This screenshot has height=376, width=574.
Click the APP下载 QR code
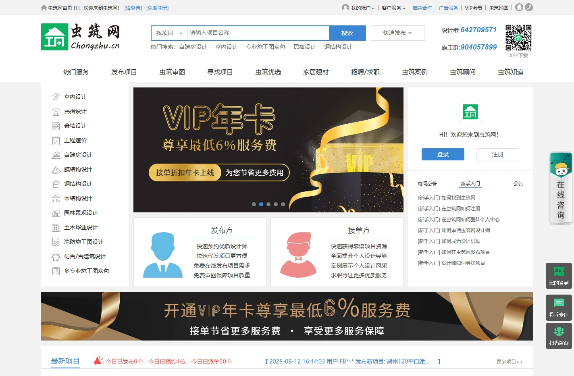(518, 37)
